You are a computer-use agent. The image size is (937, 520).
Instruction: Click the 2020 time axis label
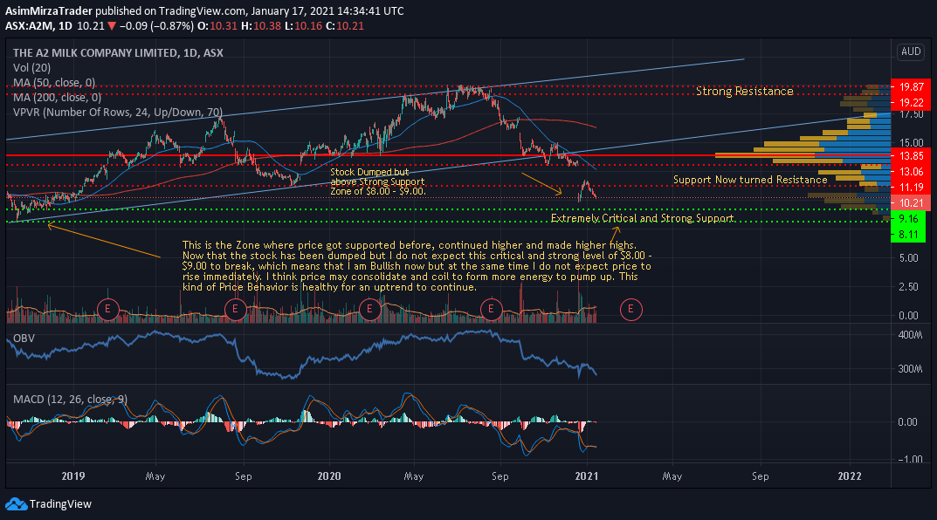[329, 476]
